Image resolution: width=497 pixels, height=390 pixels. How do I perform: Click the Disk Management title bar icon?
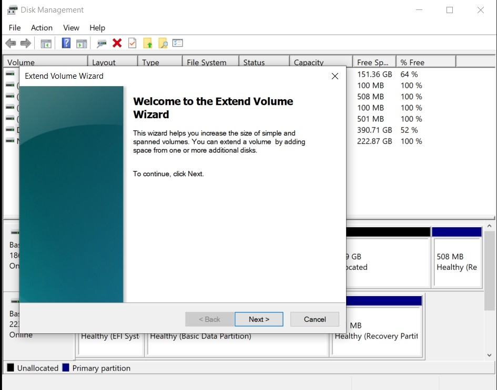point(12,9)
